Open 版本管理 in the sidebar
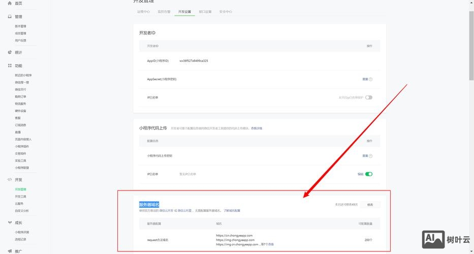This screenshot has width=474, height=254. pyautogui.click(x=20, y=26)
